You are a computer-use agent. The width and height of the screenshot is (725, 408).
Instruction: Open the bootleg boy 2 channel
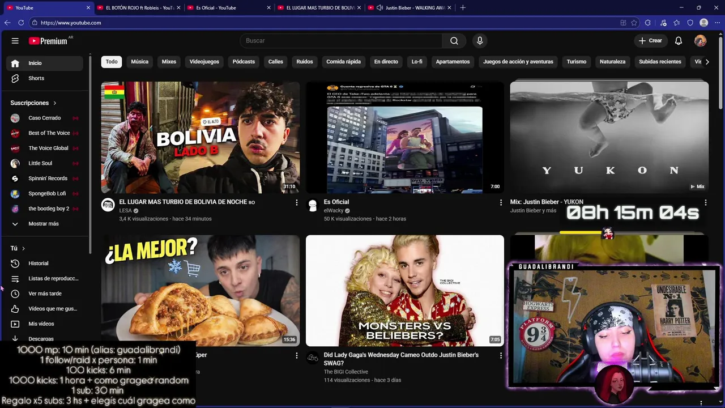(x=45, y=209)
